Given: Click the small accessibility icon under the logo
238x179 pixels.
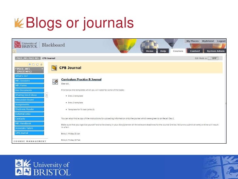Looking at the screenshot, I should point(14,51).
